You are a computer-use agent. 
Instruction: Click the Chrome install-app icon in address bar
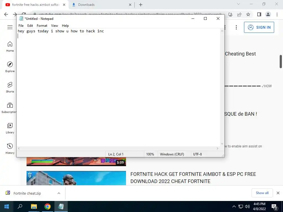230,14
